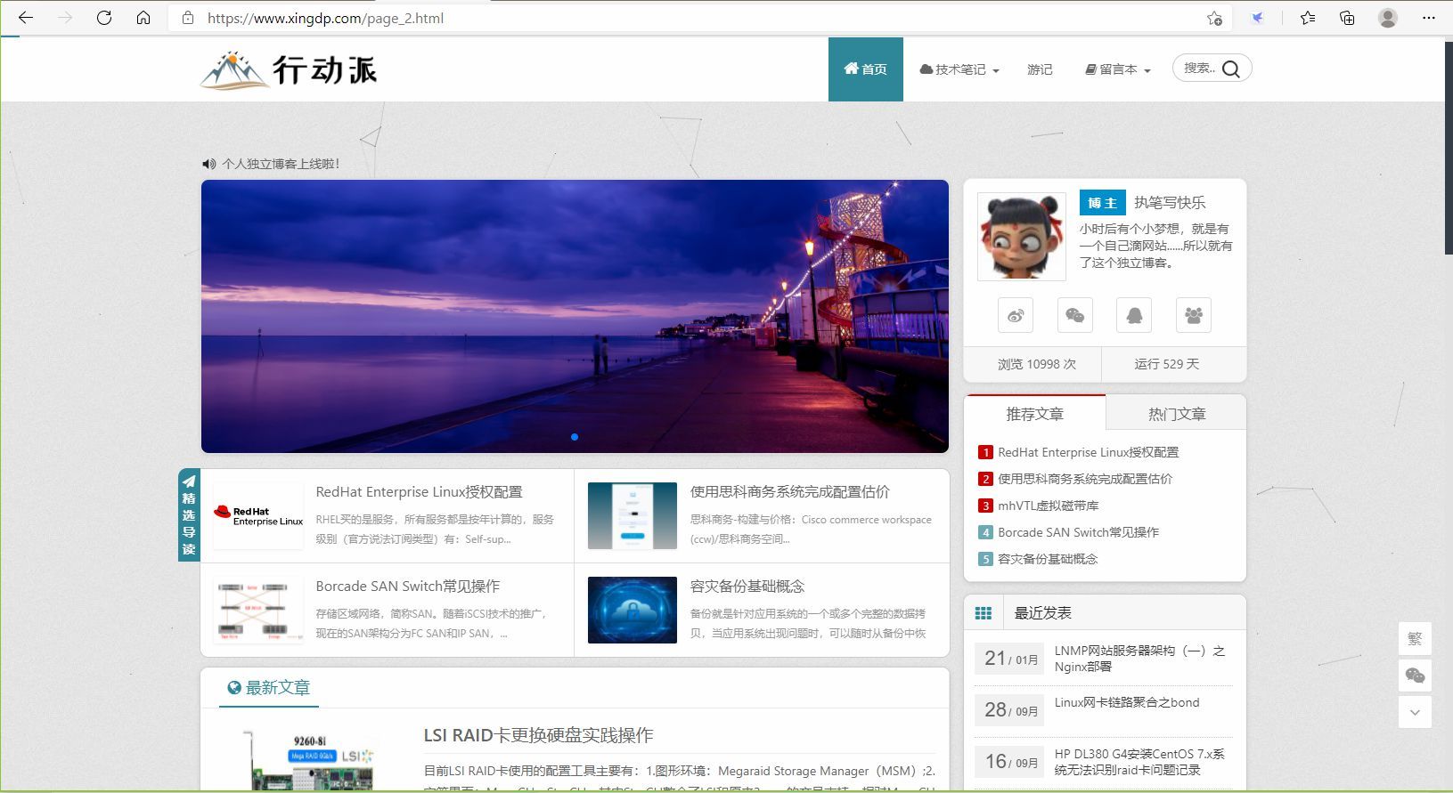
Task: Open browser settings and more menu
Action: (1429, 18)
